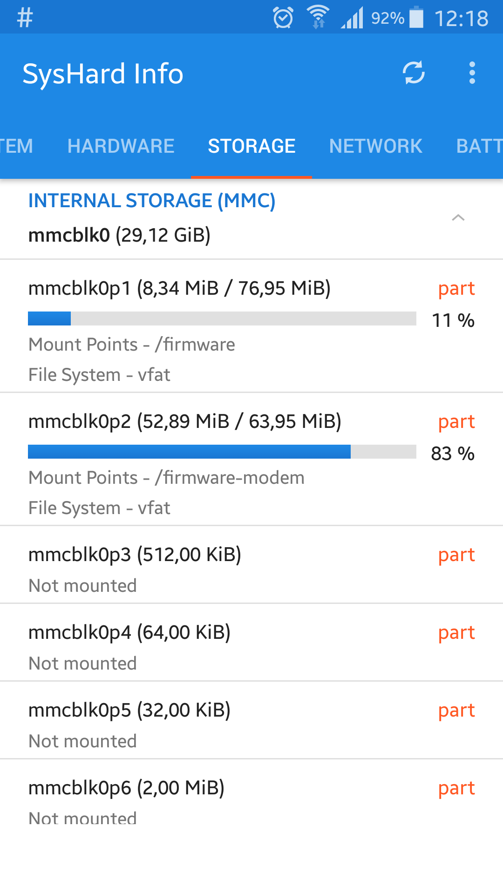This screenshot has height=894, width=503.
Task: Switch to the Hardware tab
Action: (x=121, y=146)
